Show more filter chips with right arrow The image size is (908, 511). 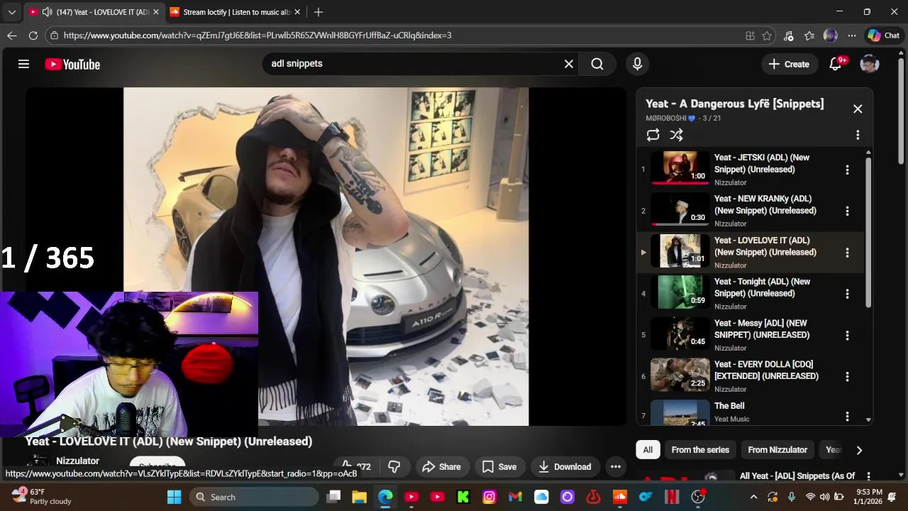[x=859, y=450]
